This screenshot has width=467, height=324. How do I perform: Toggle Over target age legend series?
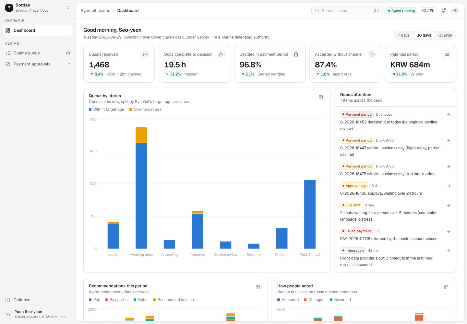[x=145, y=110]
